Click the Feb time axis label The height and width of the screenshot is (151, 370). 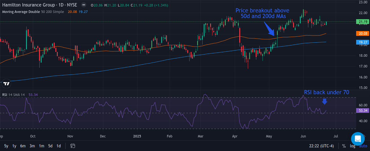(169, 136)
